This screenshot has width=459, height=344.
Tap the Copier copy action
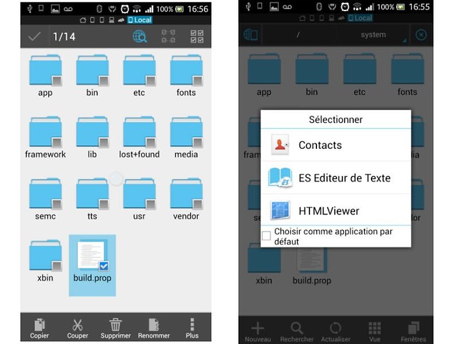coord(39,328)
